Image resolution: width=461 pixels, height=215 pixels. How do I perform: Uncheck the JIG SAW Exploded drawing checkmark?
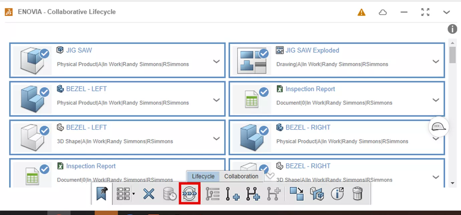[264, 54]
